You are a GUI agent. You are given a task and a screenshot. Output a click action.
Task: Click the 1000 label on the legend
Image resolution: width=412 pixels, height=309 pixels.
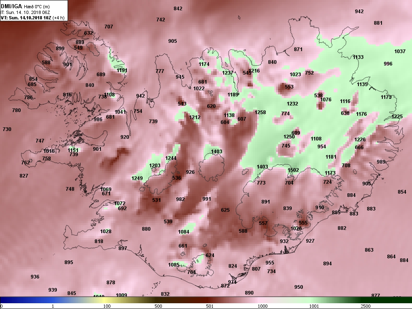point(262,306)
